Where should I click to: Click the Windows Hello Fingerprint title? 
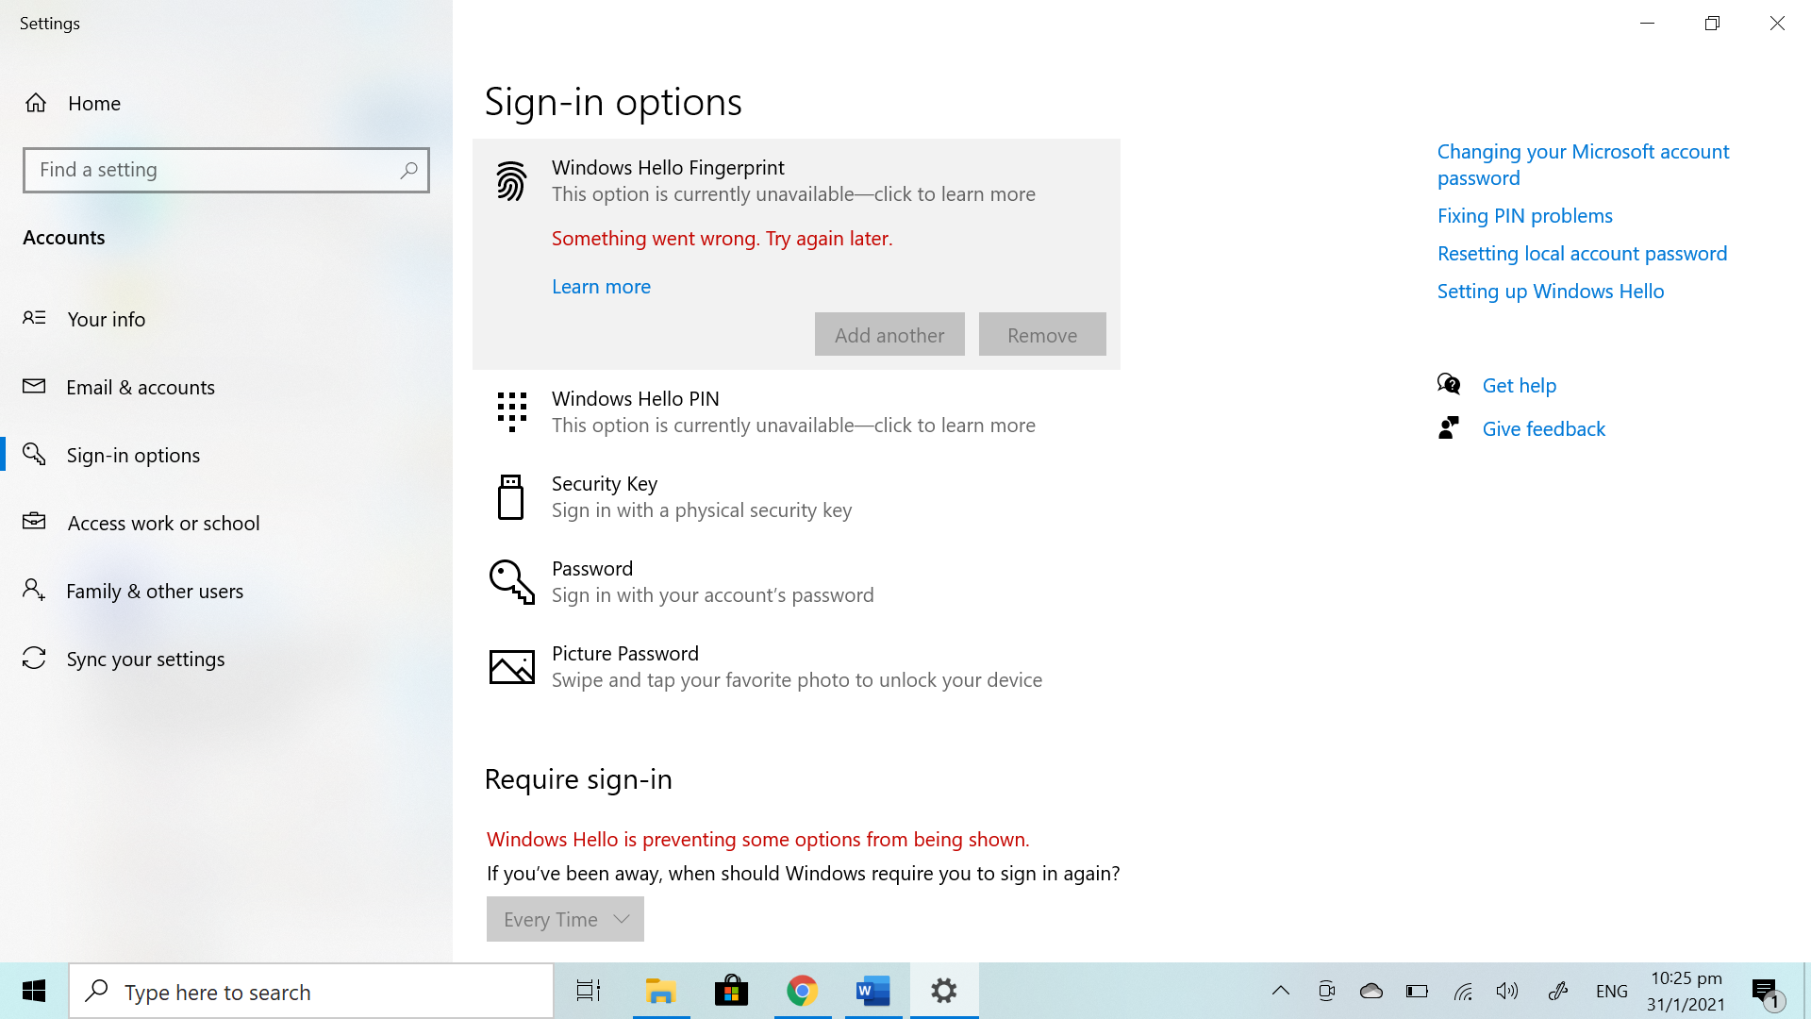click(668, 167)
